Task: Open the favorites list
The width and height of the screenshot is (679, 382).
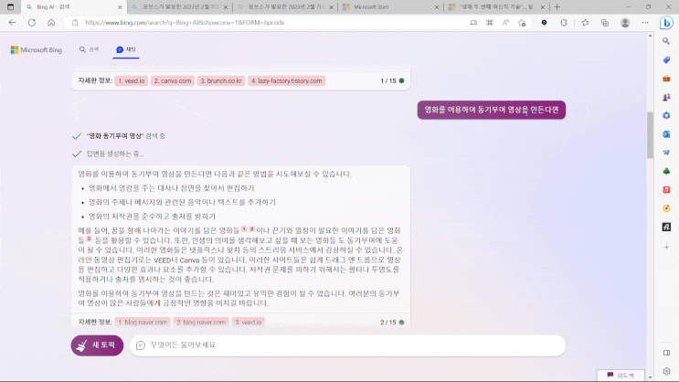Action: click(585, 23)
